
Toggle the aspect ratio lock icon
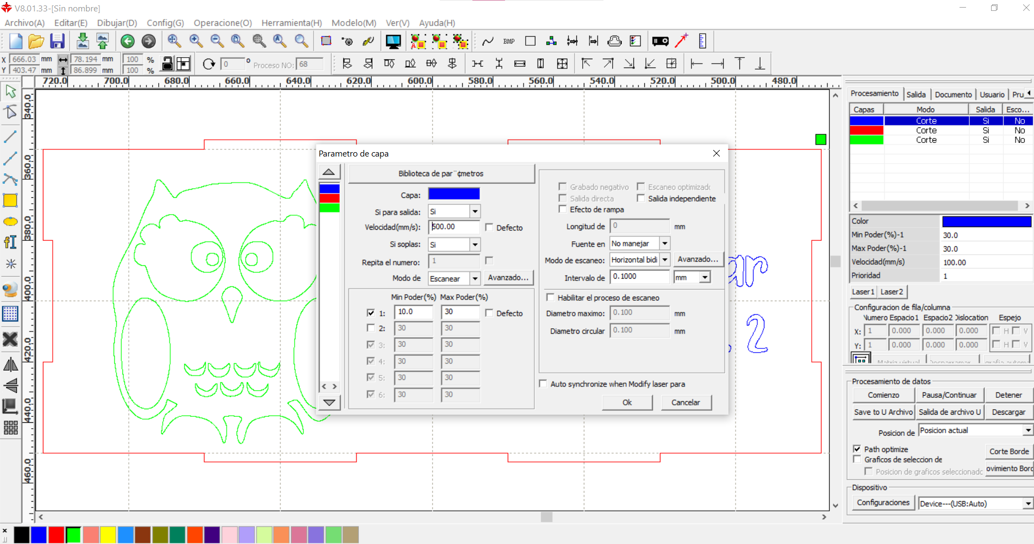point(167,64)
